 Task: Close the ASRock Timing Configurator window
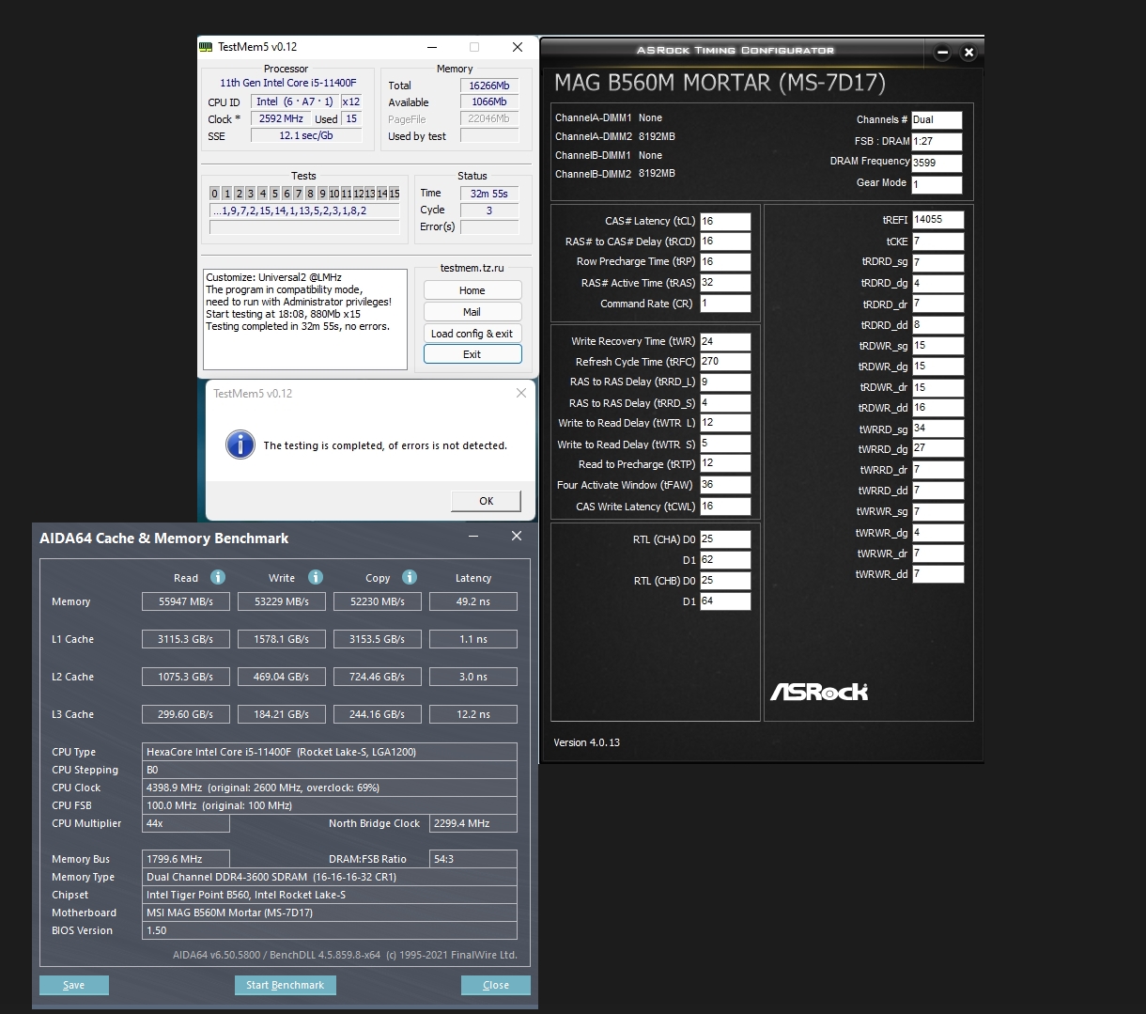point(968,53)
